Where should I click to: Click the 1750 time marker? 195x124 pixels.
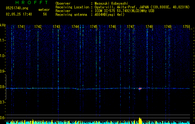(x=186, y=27)
